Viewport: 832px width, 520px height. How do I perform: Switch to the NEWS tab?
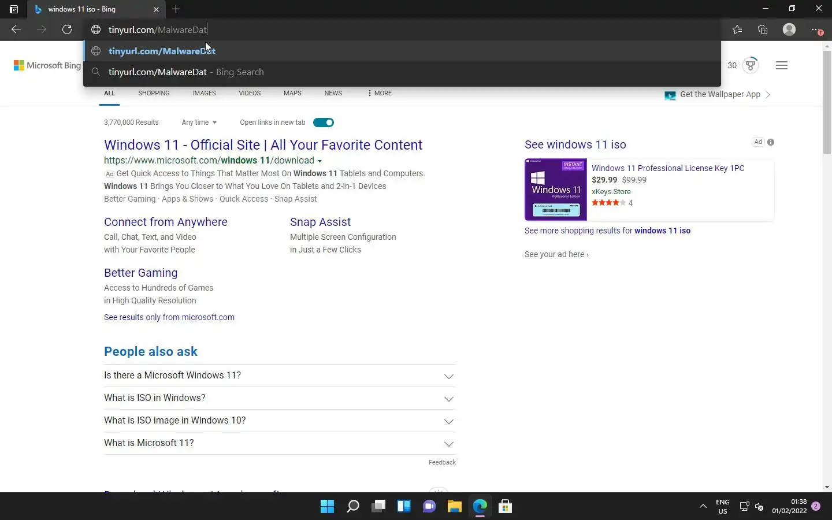point(333,93)
